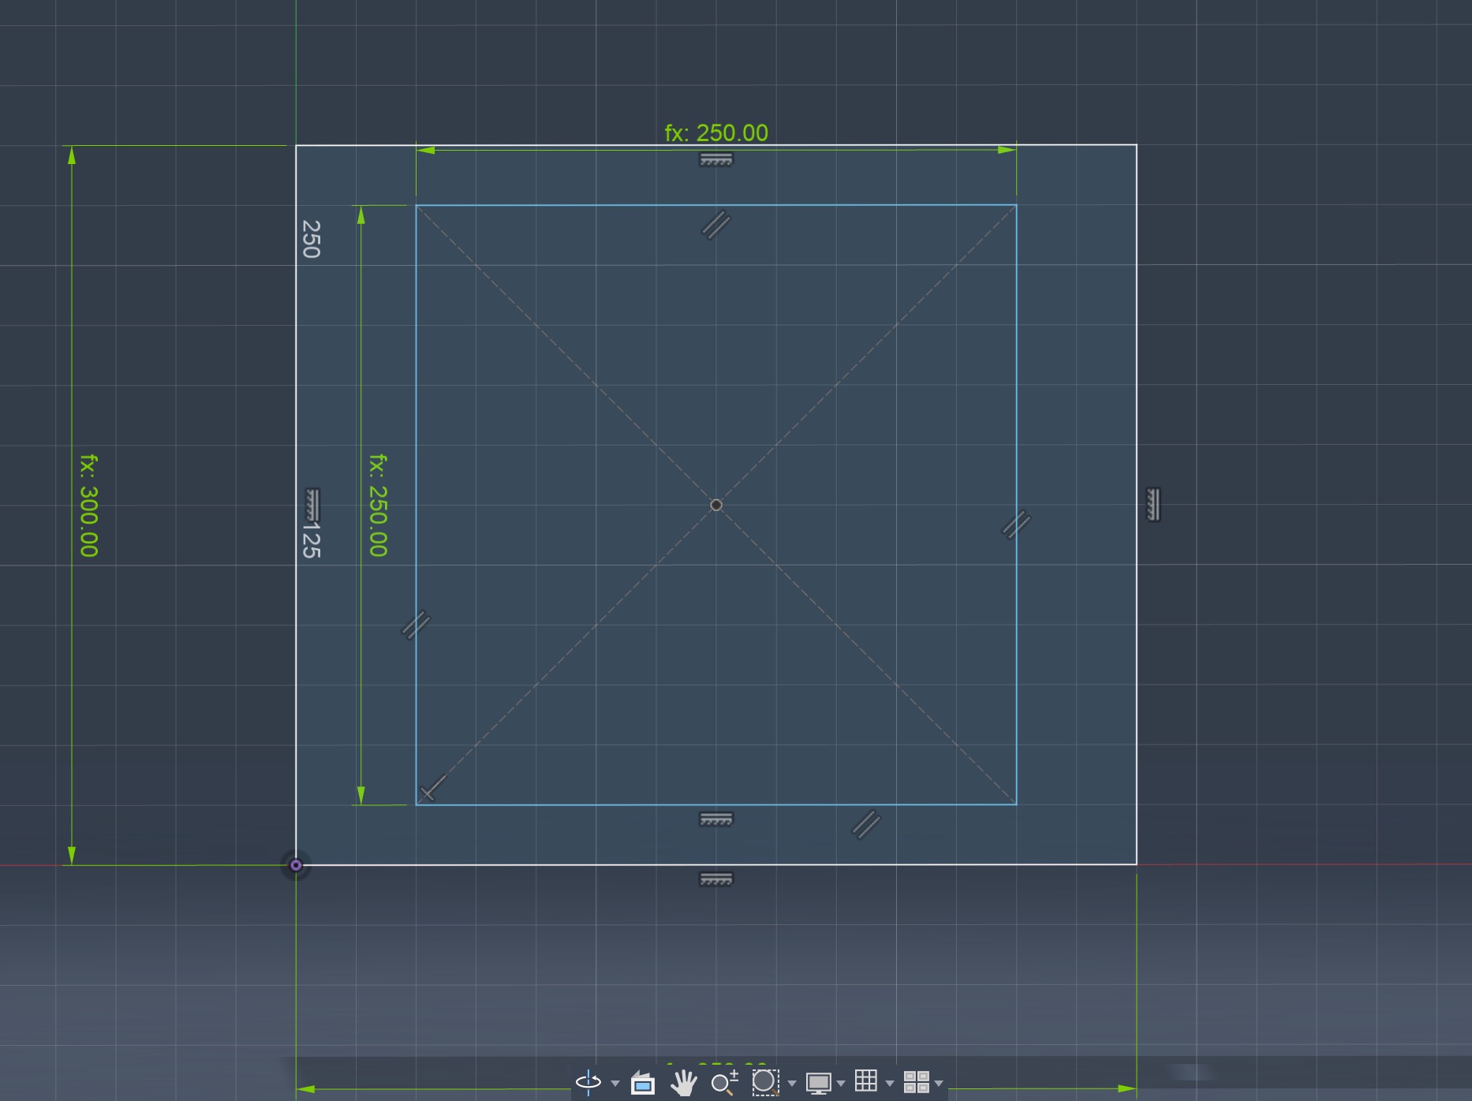The height and width of the screenshot is (1101, 1472).
Task: Select perpendicular constraint glyph at inner bottom-left corner
Action: tap(433, 788)
